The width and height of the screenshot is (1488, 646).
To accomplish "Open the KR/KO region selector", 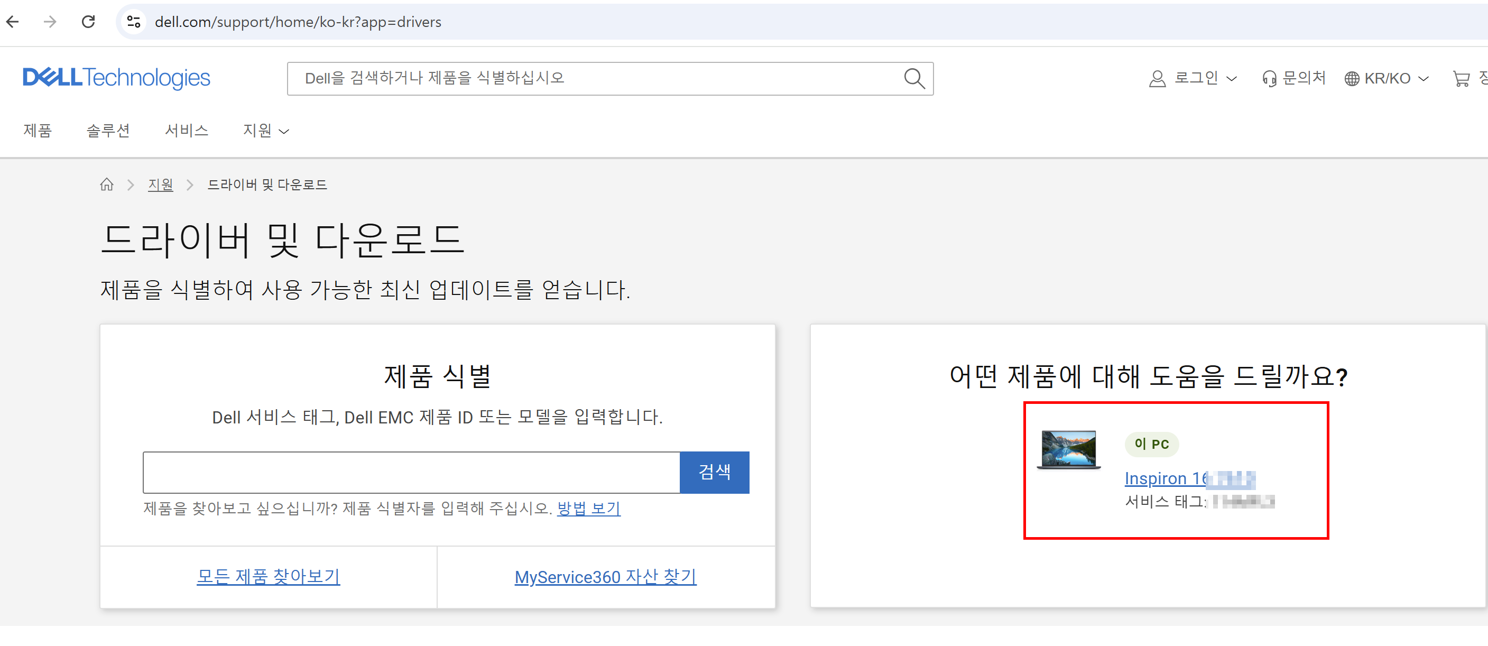I will pos(1387,78).
